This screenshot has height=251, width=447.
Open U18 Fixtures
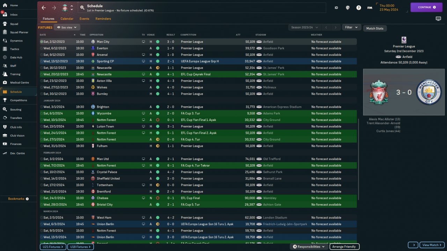(x=80, y=247)
